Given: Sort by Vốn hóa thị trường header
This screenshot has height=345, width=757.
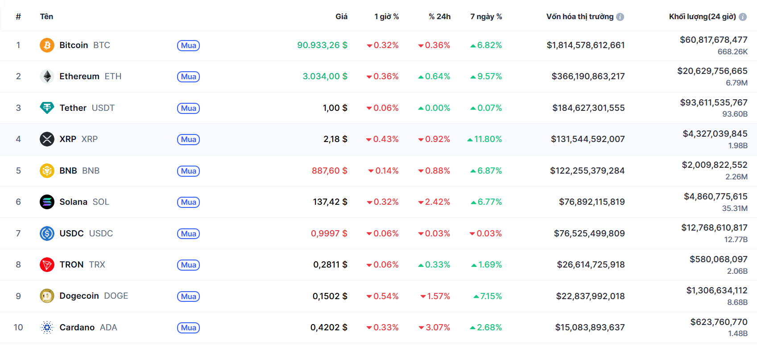Looking at the screenshot, I should tap(579, 16).
